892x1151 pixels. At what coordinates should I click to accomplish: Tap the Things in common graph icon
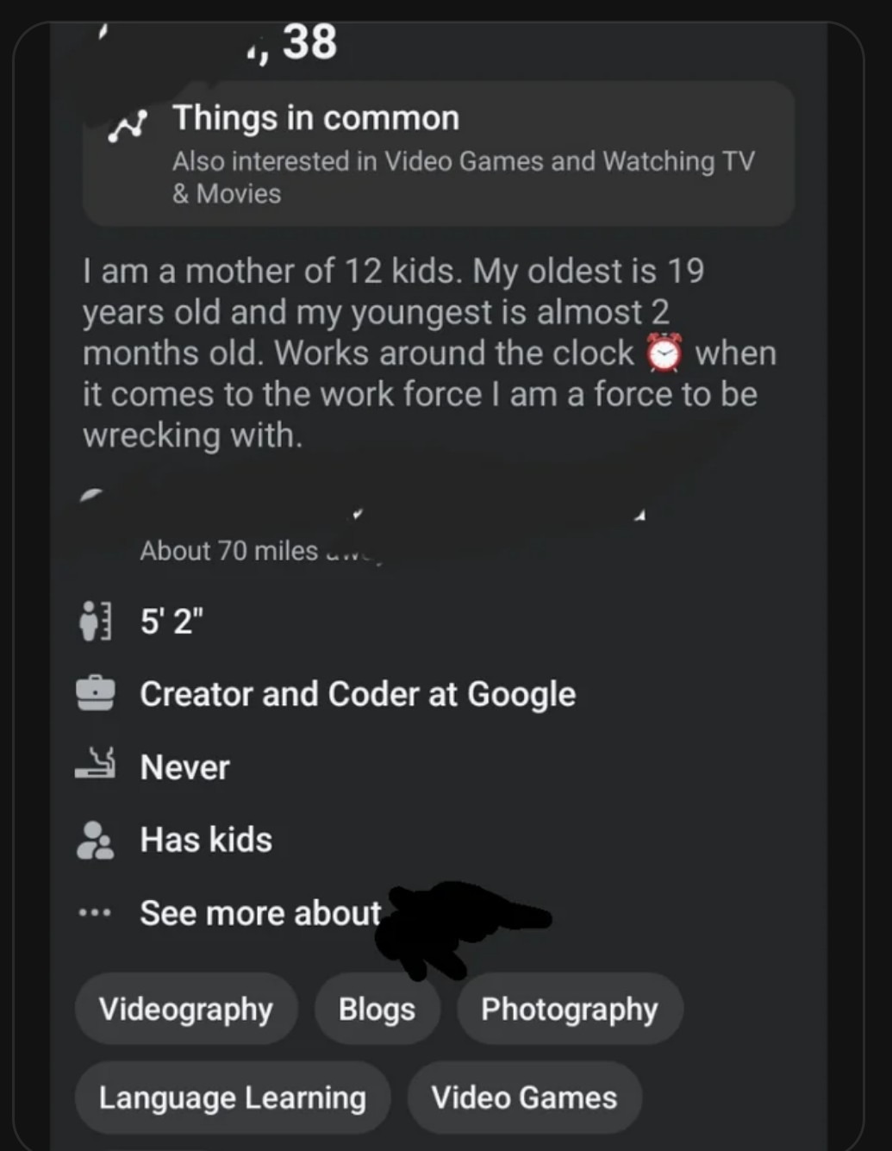128,127
